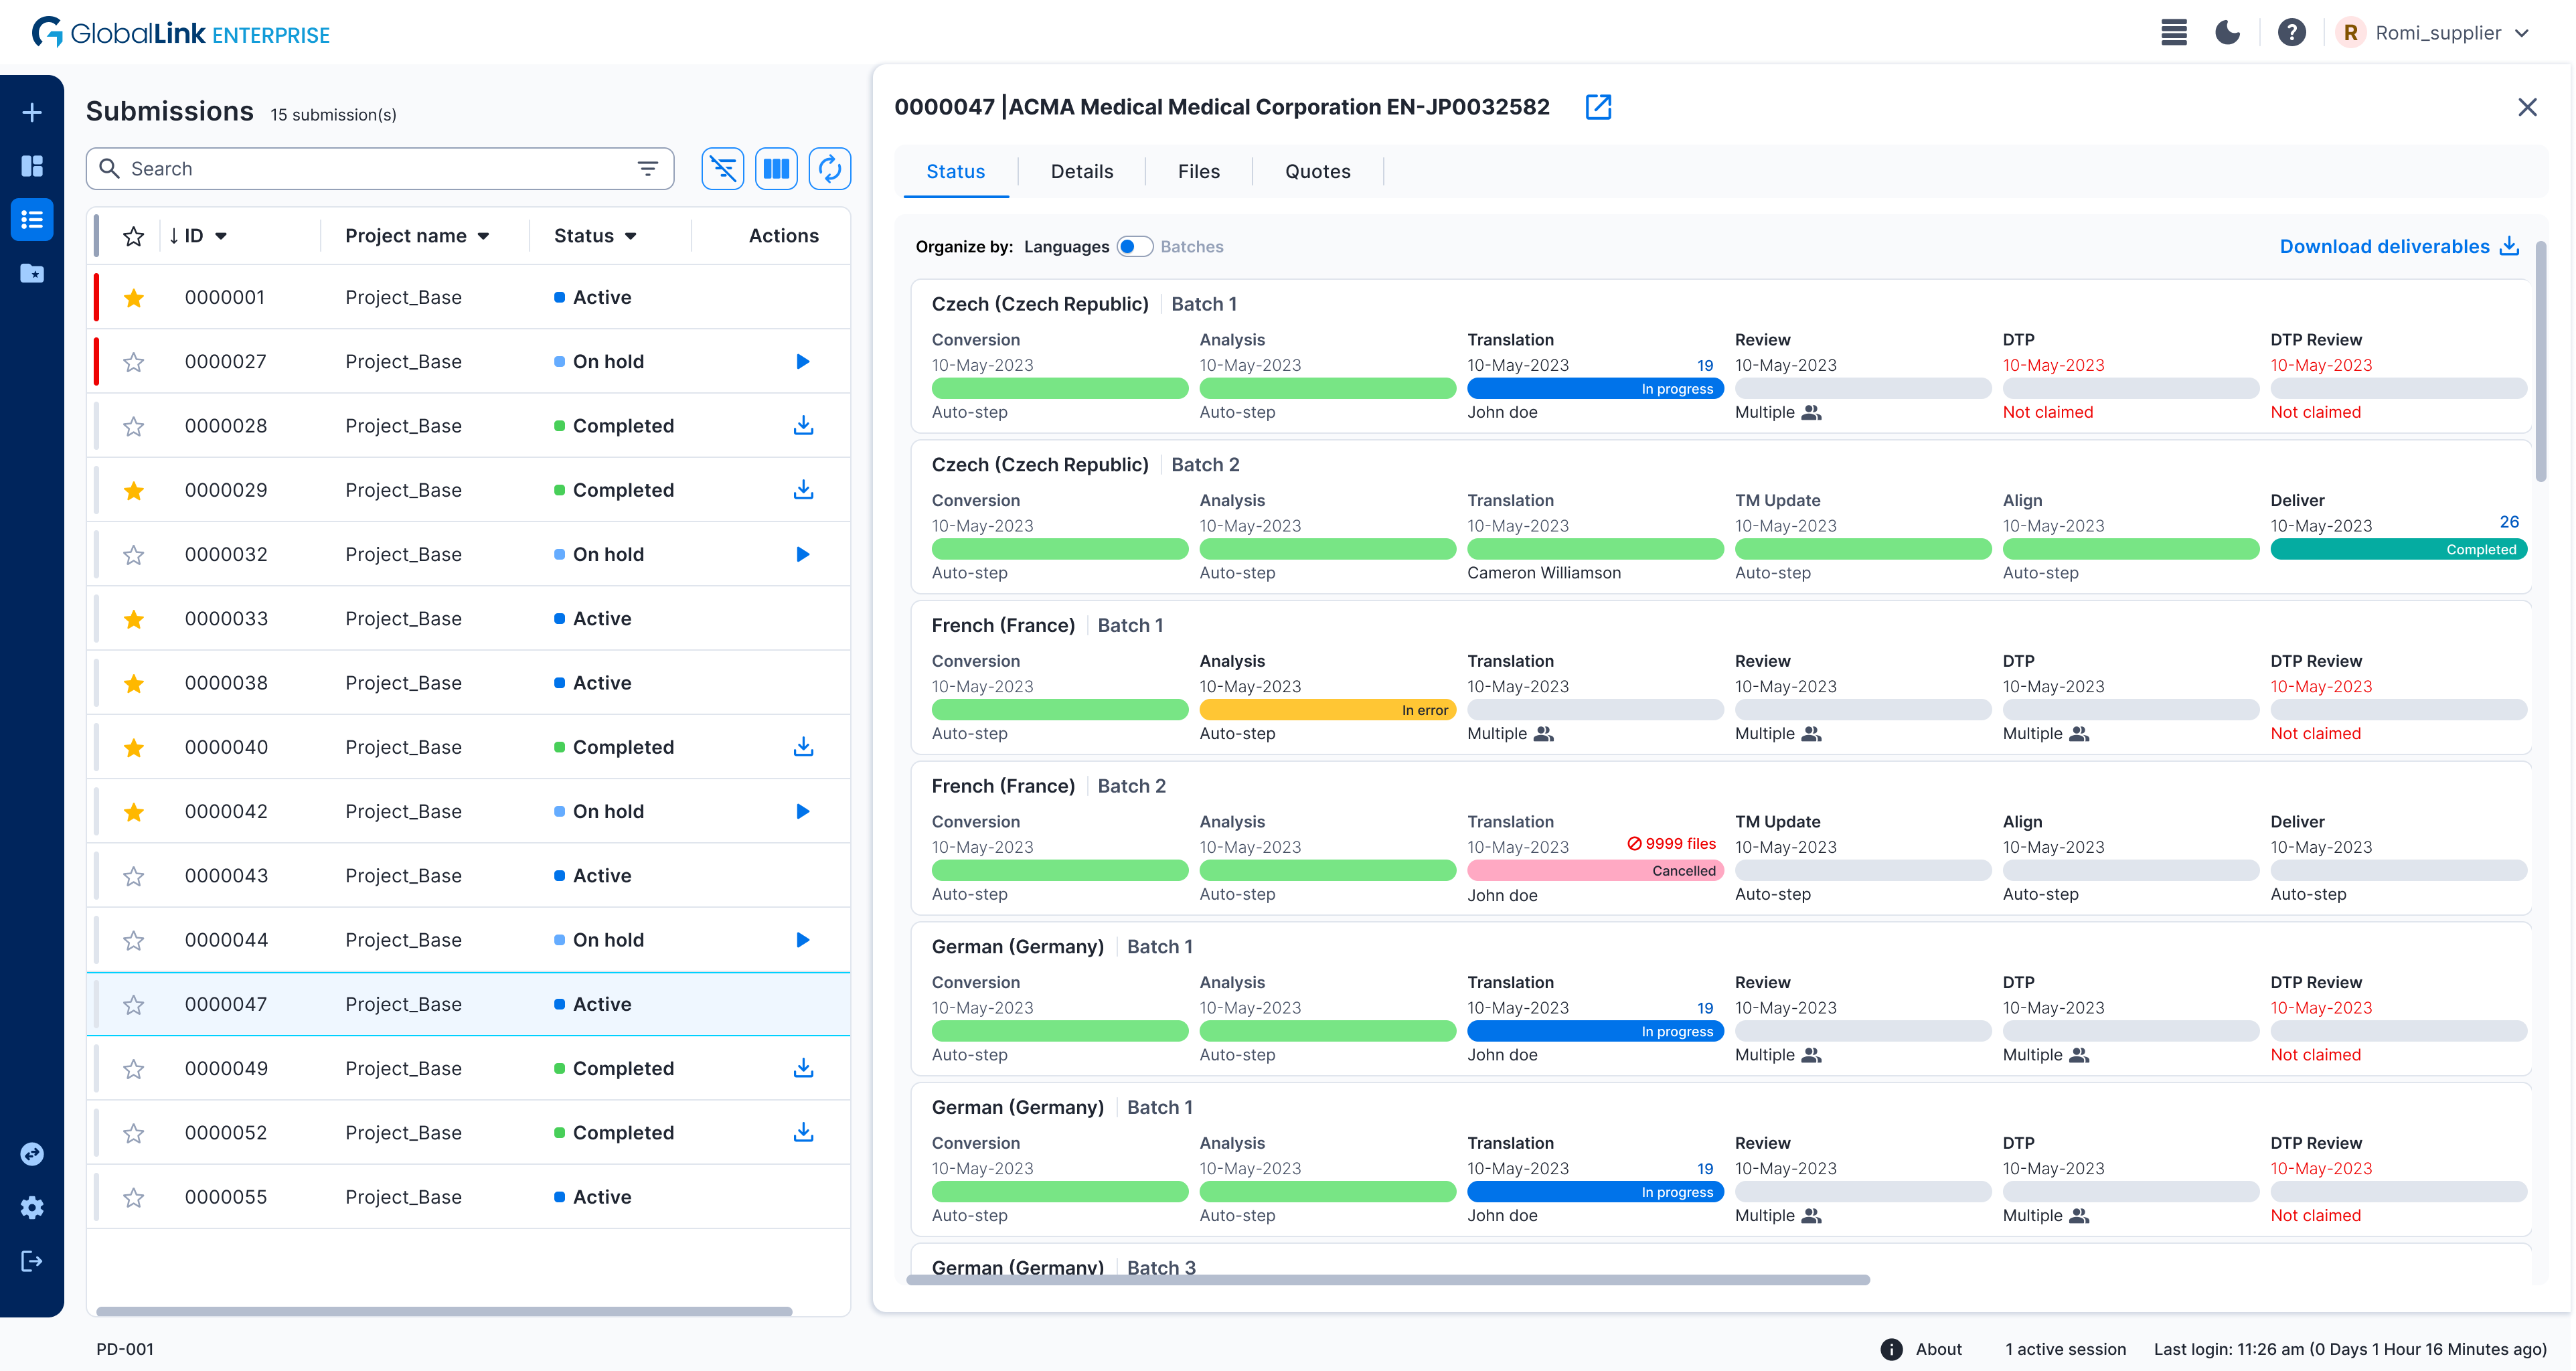2576x1371 pixels.
Task: Open Project name column sort dropdown
Action: 484,237
